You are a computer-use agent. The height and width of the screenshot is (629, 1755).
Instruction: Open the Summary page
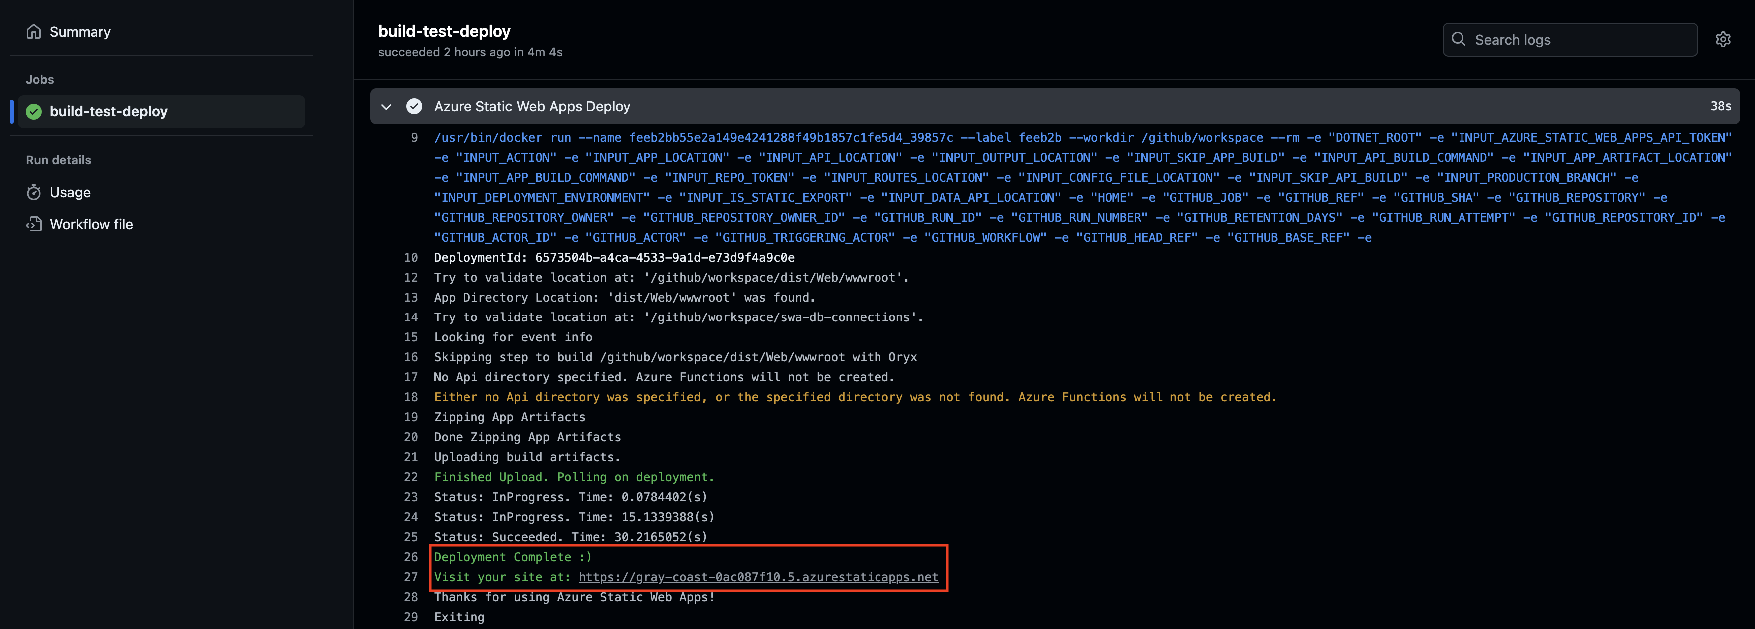[x=80, y=32]
